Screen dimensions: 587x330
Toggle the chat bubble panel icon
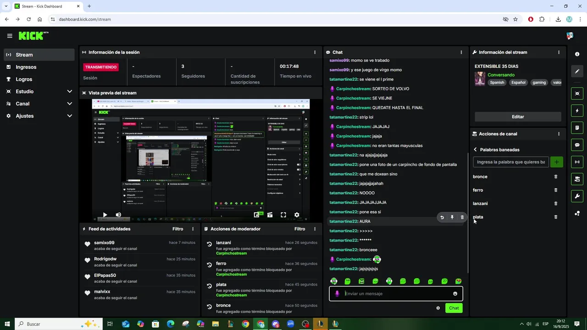point(577,145)
